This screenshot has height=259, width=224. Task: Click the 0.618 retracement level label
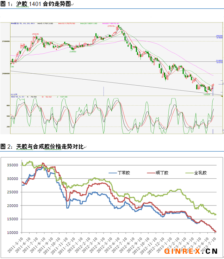[x=219, y=63]
